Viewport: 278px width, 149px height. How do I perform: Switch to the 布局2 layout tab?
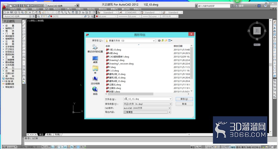58,135
